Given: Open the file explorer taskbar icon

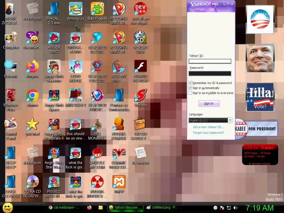Looking at the screenshot, I should click(100, 207).
